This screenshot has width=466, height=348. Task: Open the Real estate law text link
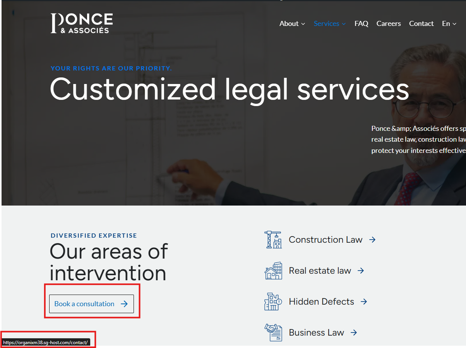coord(320,271)
